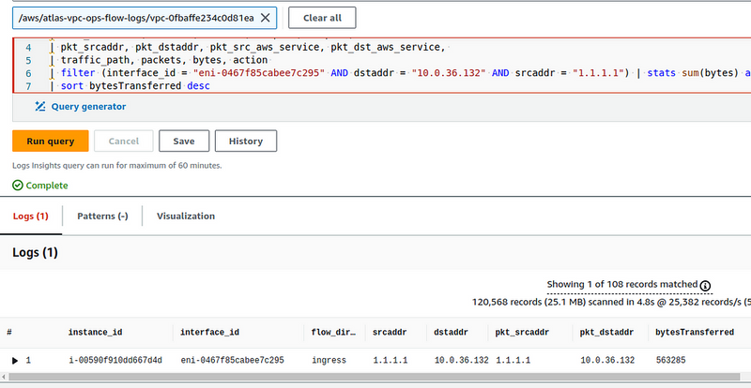This screenshot has height=388, width=751.
Task: Expand log row 1 details
Action: coord(15,360)
